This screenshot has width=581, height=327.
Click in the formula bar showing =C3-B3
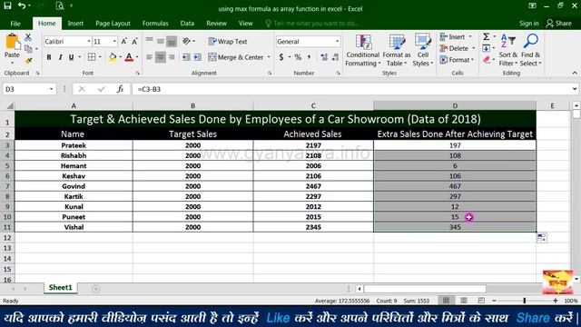(352, 89)
